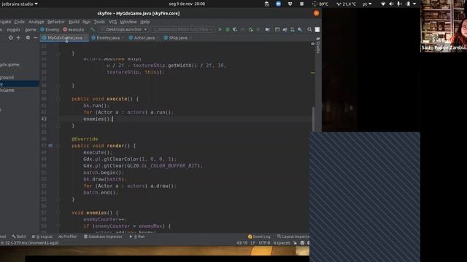Click the Run with Coverage icon
This screenshot has height=262, width=467.
point(235,30)
